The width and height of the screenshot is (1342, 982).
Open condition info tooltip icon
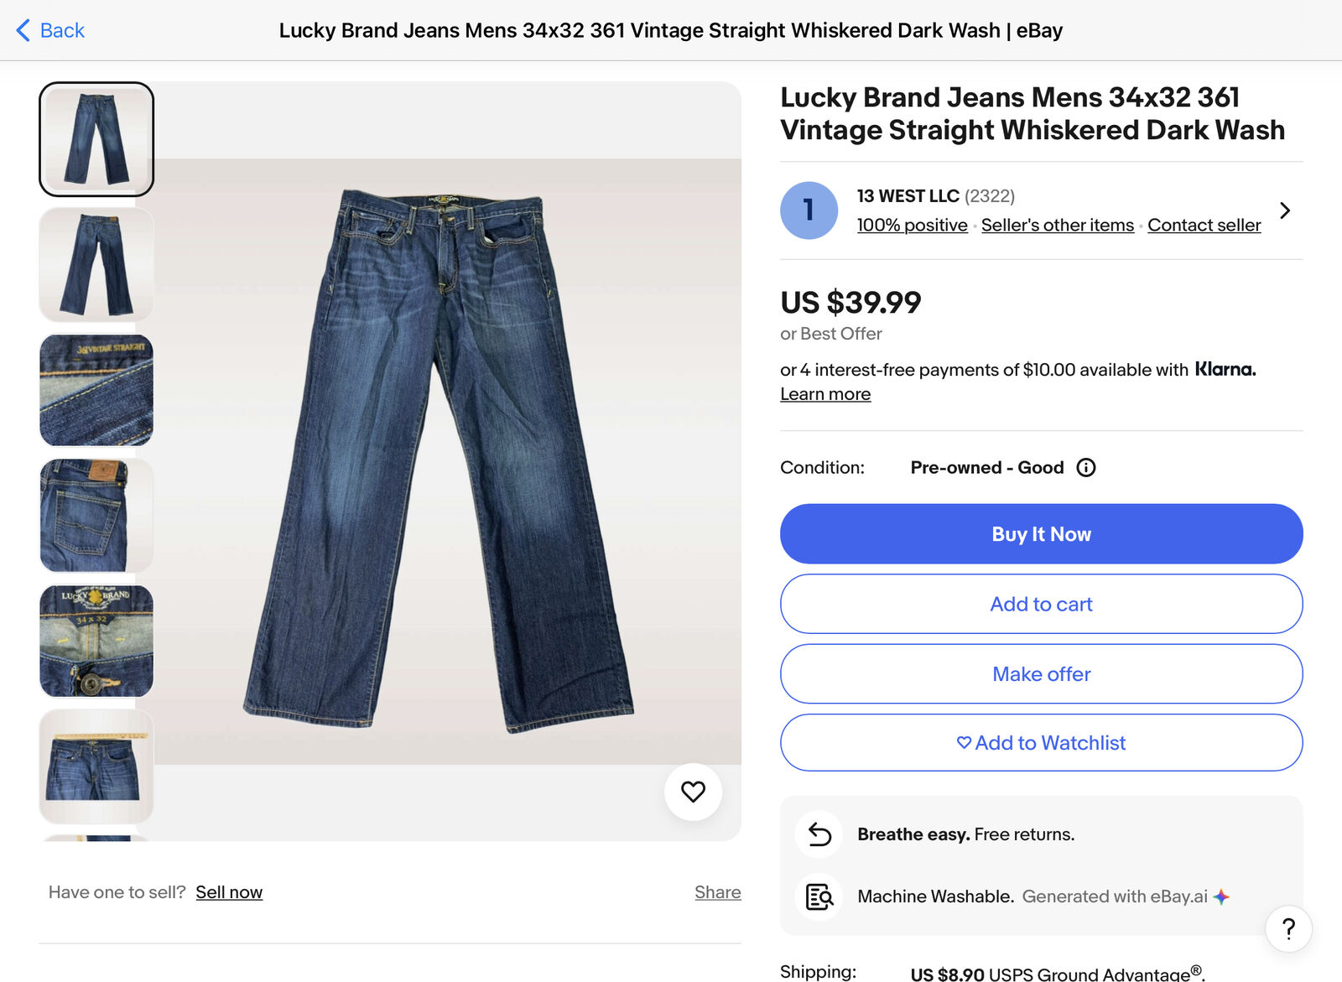pos(1086,468)
